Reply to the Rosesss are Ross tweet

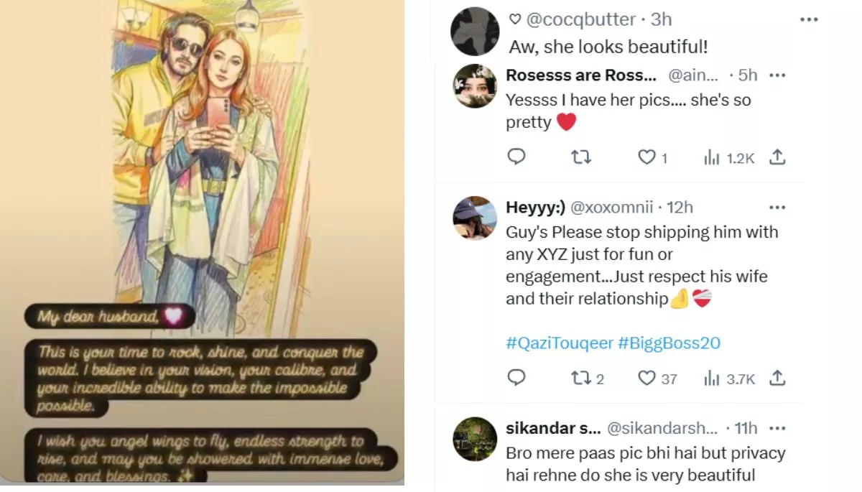[x=516, y=157]
